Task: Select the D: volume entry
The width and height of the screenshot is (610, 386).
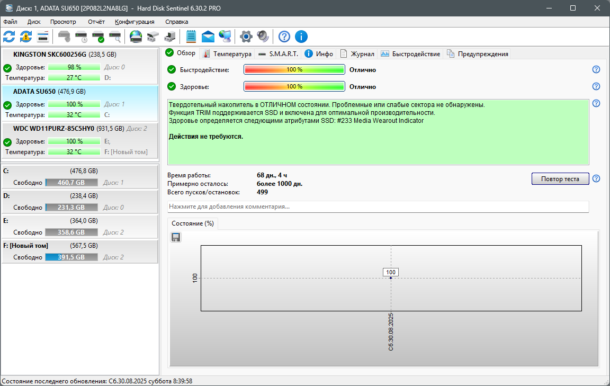Action: click(x=80, y=201)
